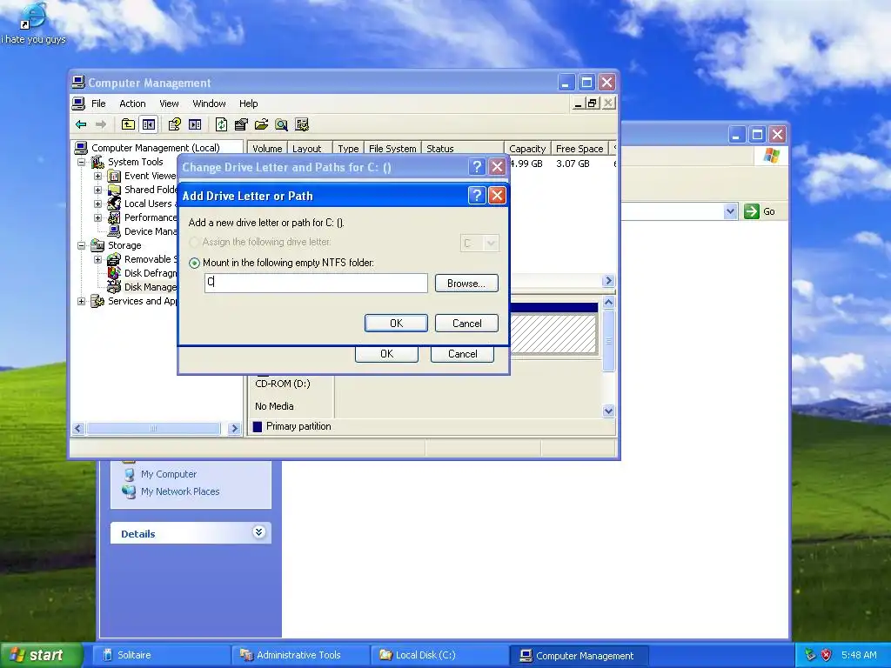Expand the Local Users node
Image resolution: width=891 pixels, height=668 pixels.
tap(97, 204)
